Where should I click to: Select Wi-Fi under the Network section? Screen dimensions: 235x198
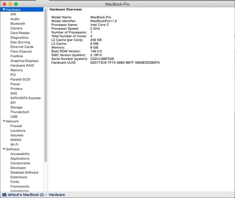click(15, 145)
